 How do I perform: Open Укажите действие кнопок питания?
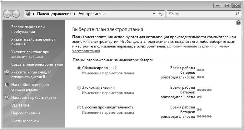33,42
